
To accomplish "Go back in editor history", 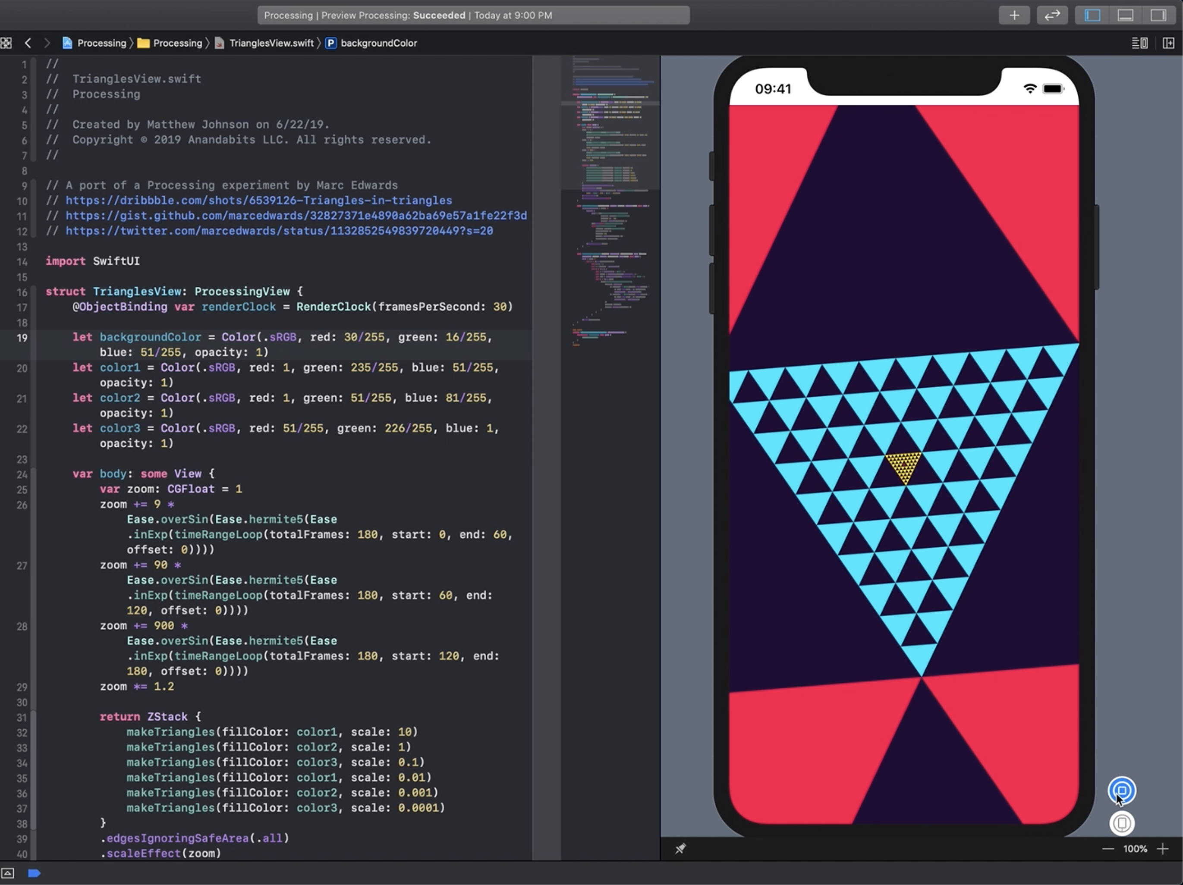I will click(28, 43).
